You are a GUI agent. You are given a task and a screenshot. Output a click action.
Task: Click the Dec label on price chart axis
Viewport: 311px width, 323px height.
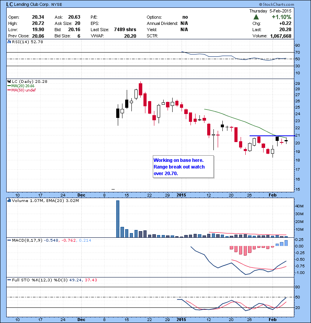[x=81, y=195]
